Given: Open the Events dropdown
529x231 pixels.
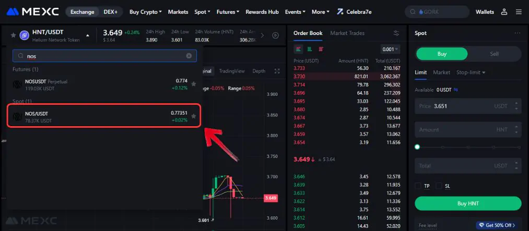Looking at the screenshot, I should click(295, 12).
